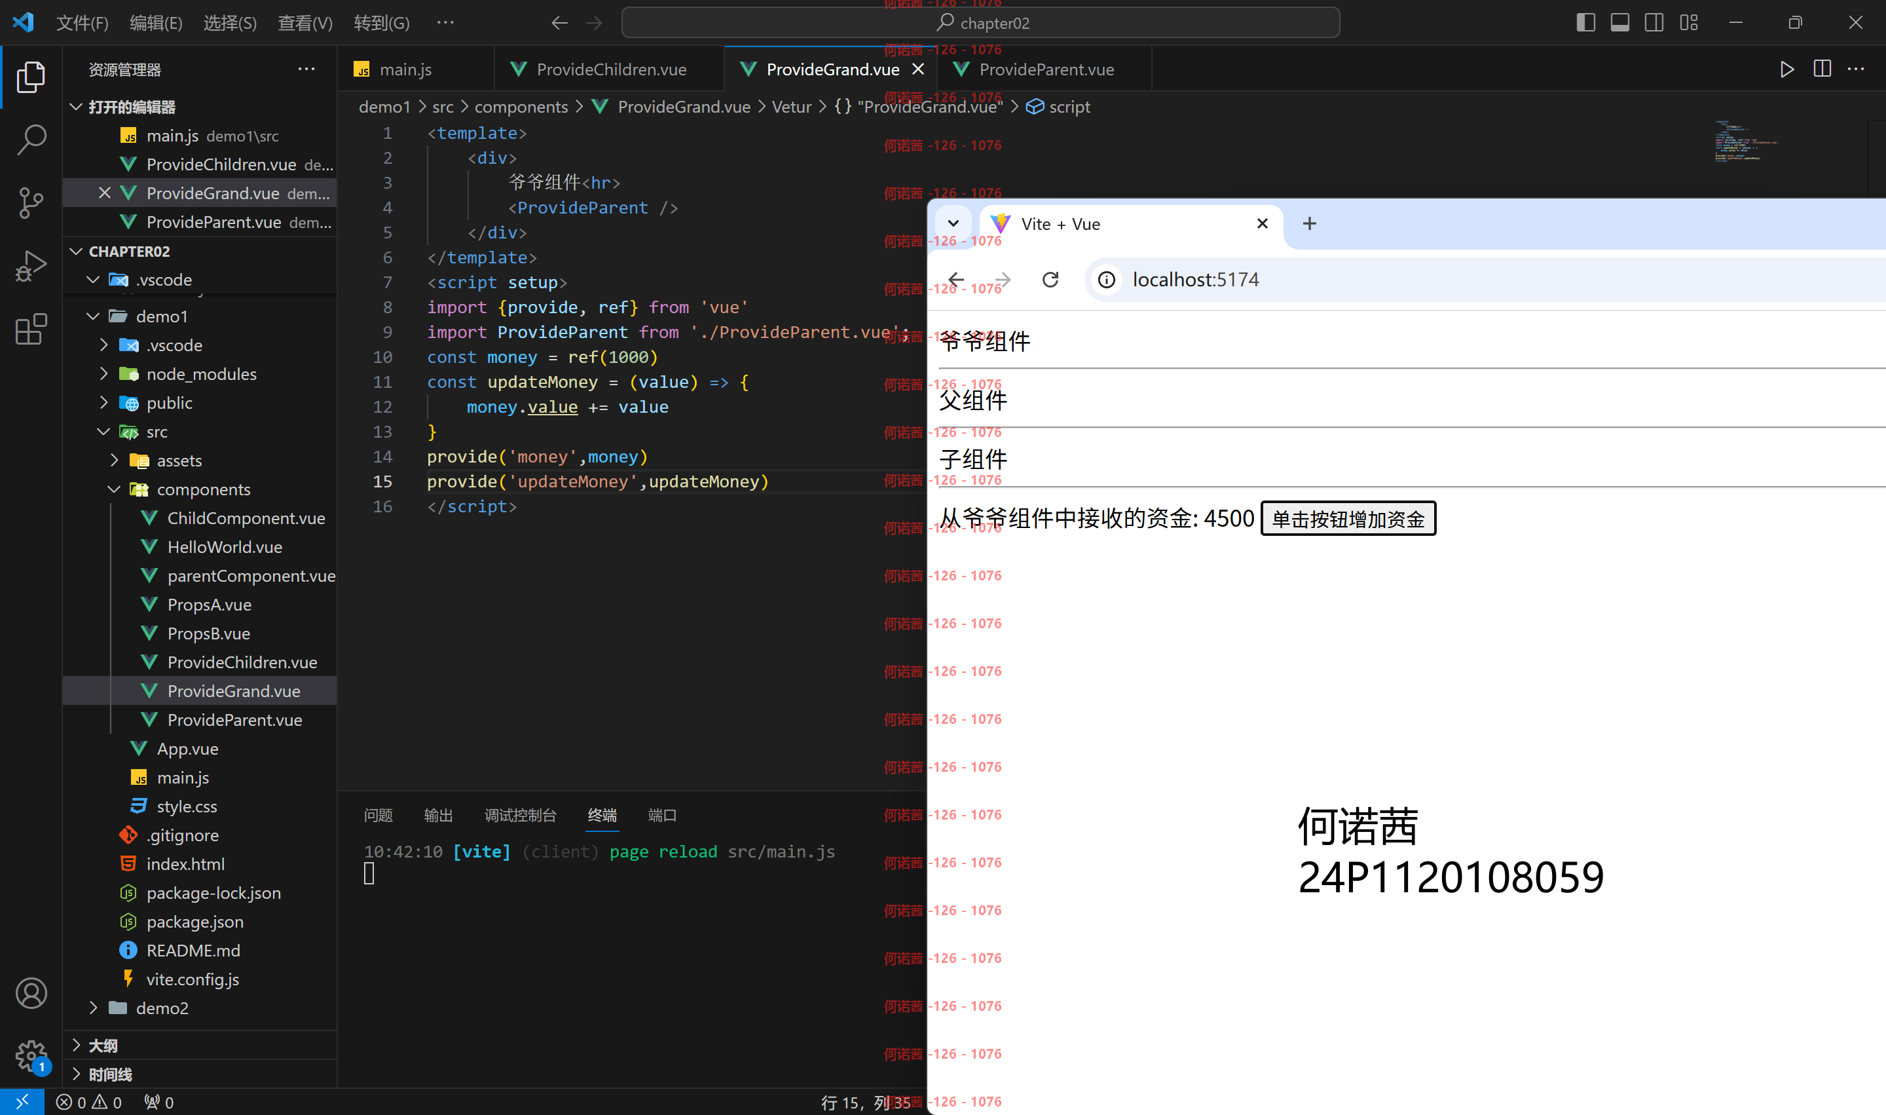Open the Edit menu
1886x1115 pixels.
click(x=155, y=24)
